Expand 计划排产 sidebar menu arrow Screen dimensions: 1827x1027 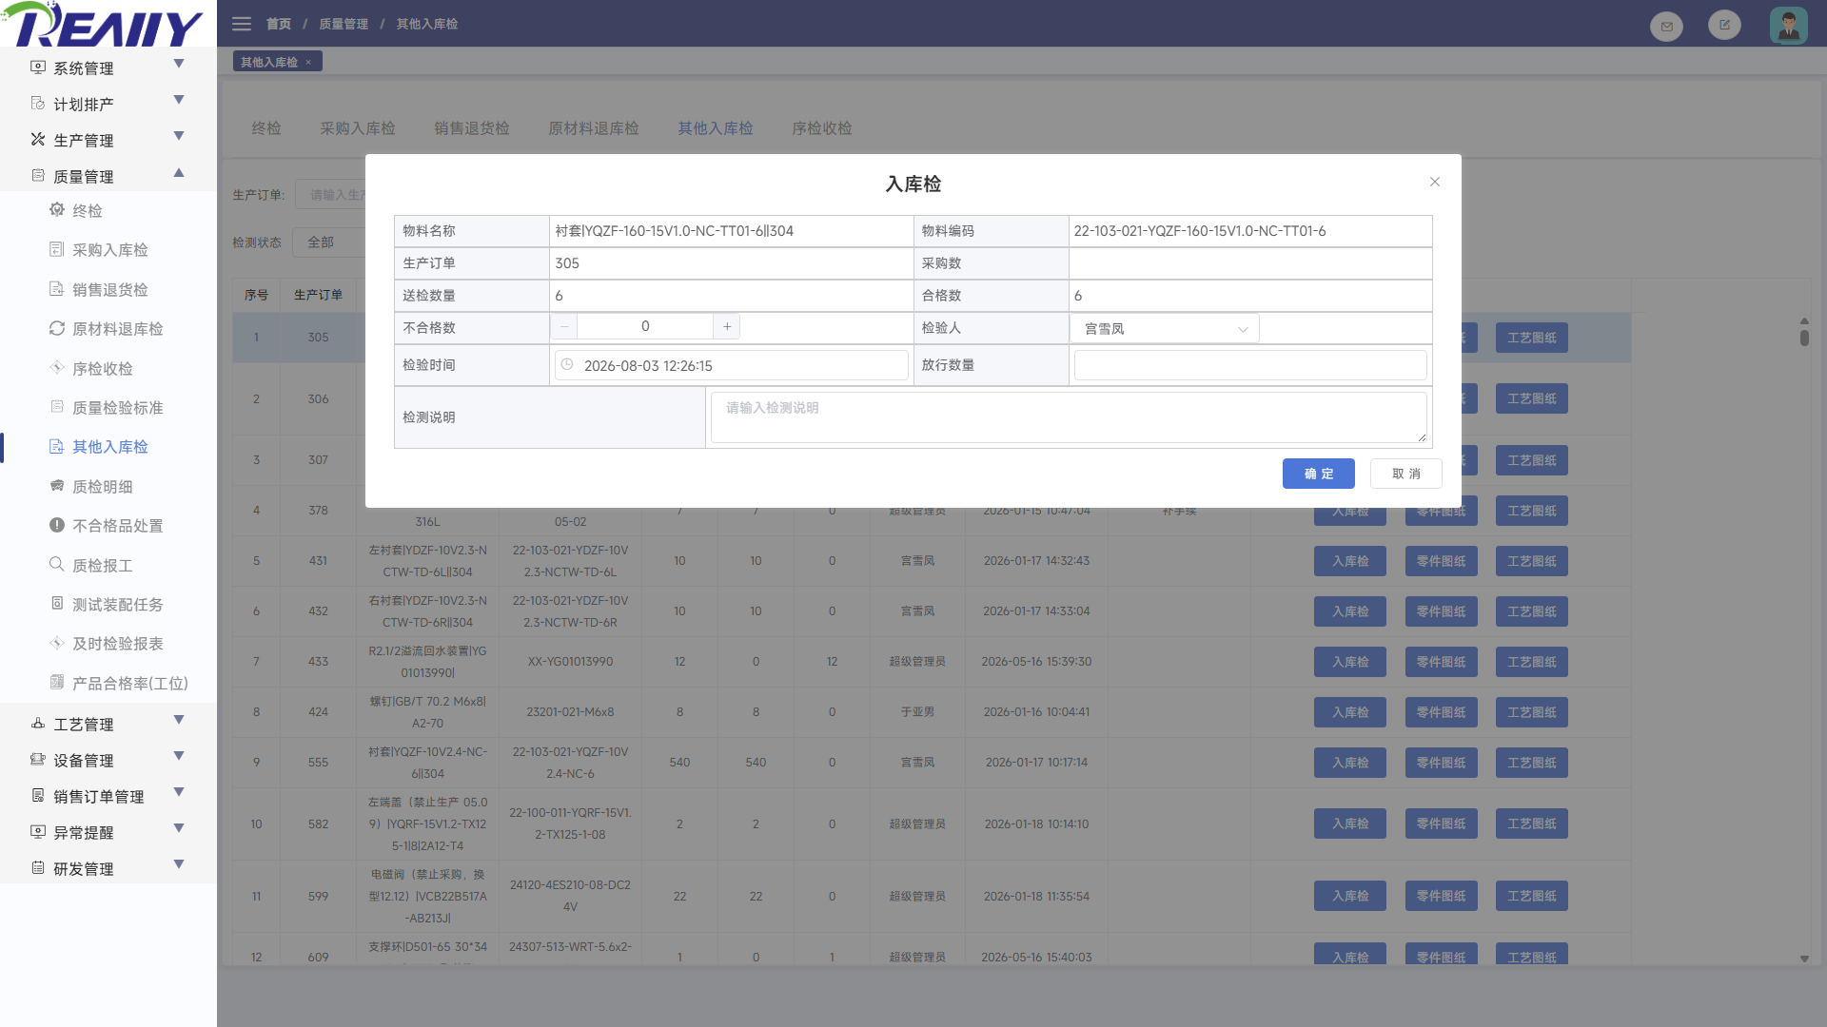pos(179,101)
